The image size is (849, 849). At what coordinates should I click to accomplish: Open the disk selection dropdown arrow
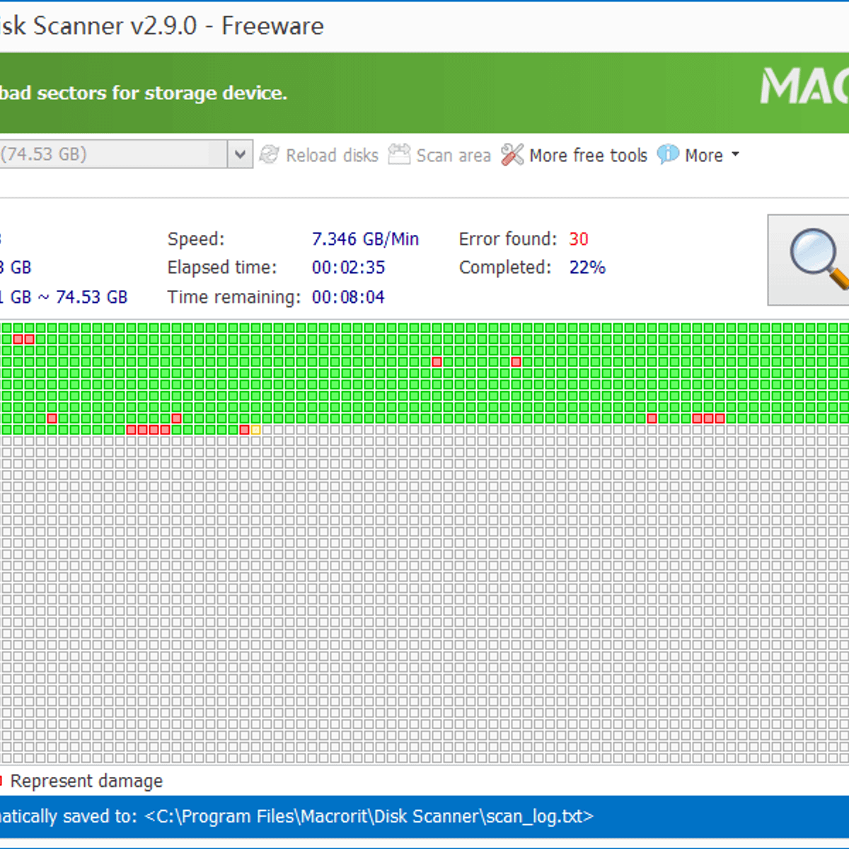[x=240, y=154]
